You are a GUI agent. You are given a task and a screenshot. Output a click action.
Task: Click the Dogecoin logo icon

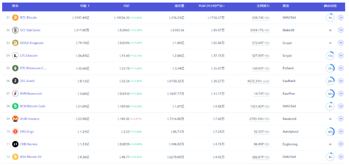[x=15, y=43]
